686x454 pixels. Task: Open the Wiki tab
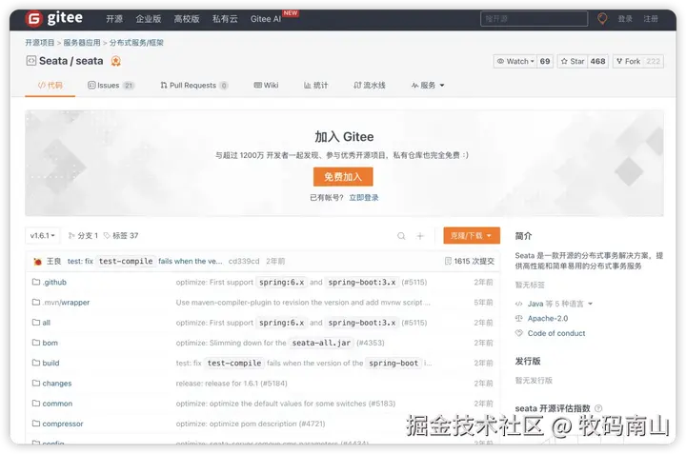coord(266,86)
